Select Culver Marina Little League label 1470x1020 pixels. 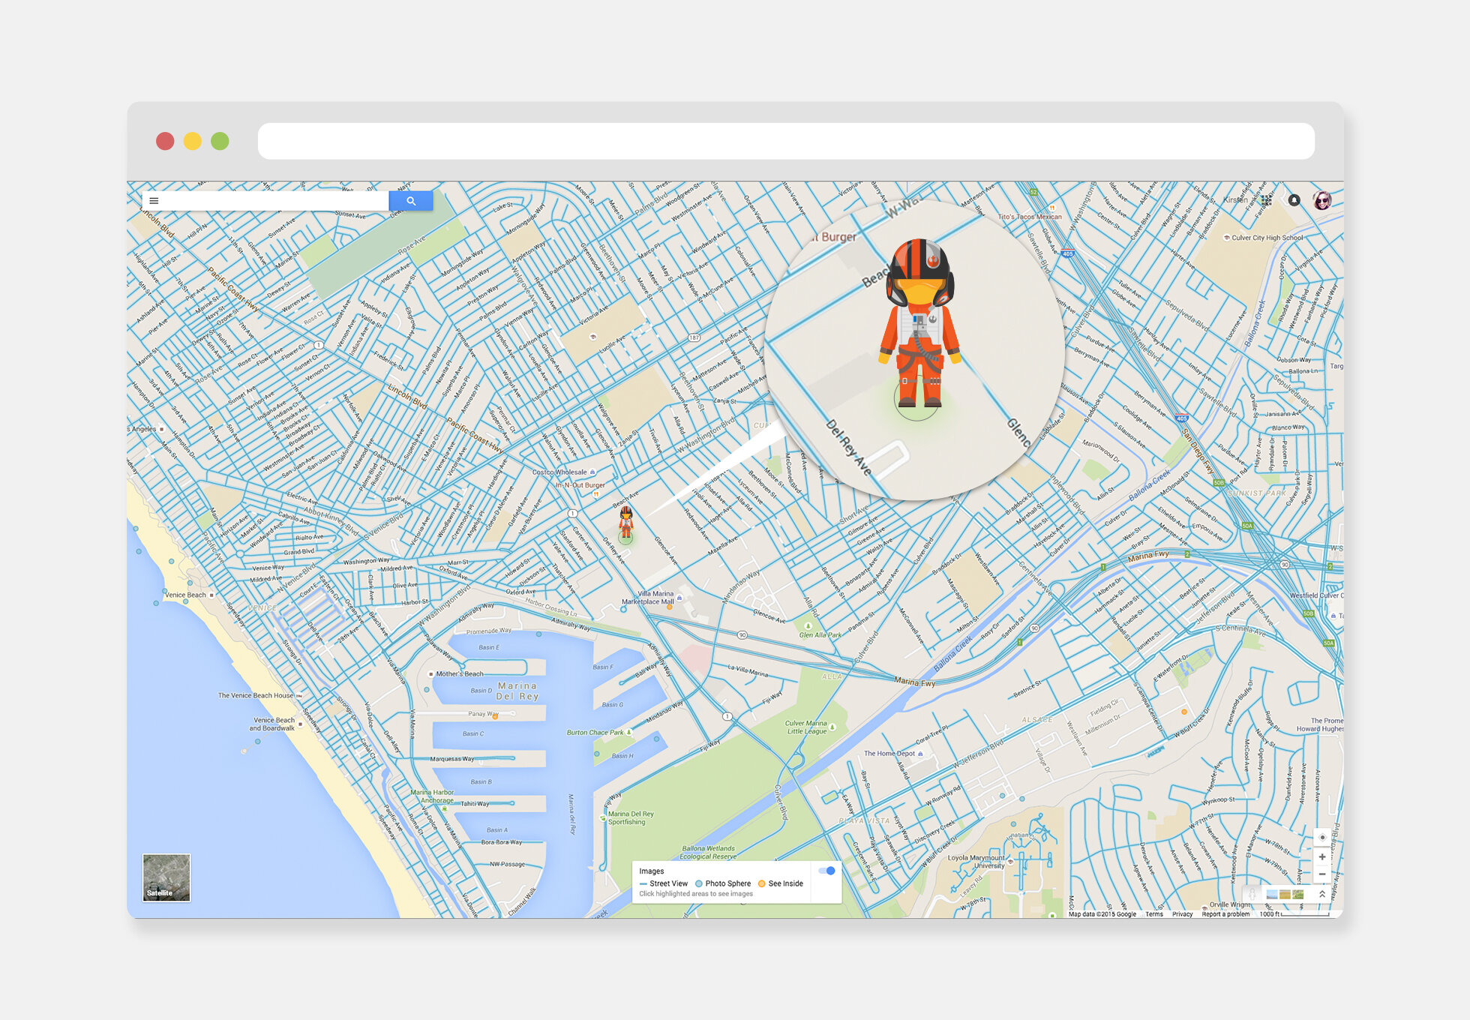click(806, 727)
